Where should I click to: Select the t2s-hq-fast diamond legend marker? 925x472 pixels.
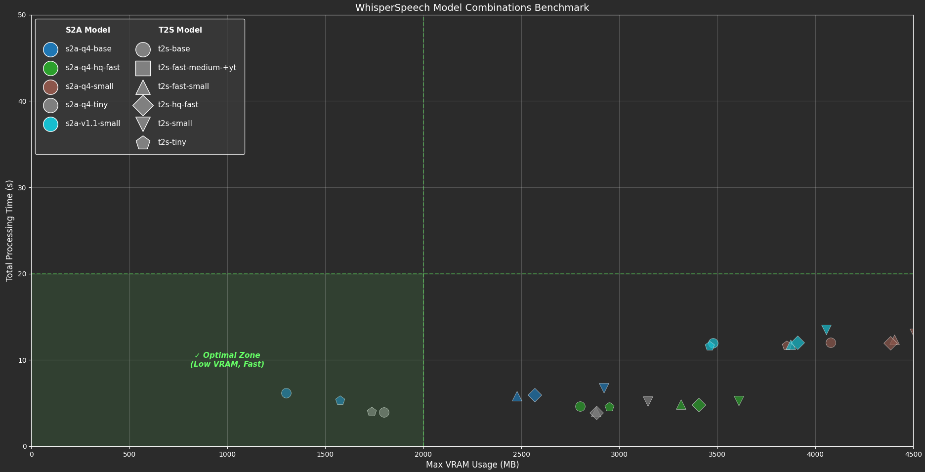[143, 105]
